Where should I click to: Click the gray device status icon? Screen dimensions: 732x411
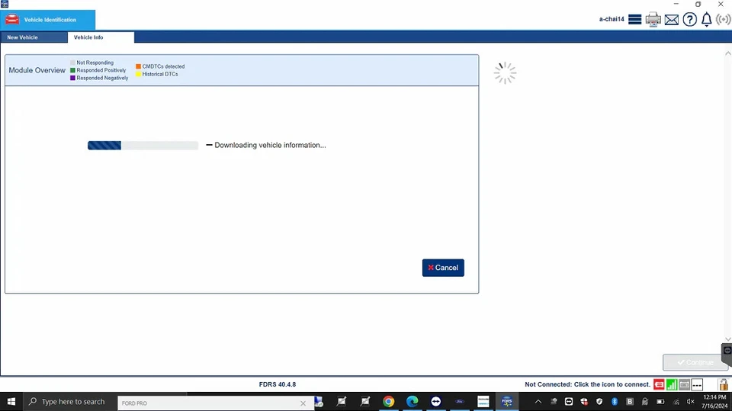tap(685, 384)
